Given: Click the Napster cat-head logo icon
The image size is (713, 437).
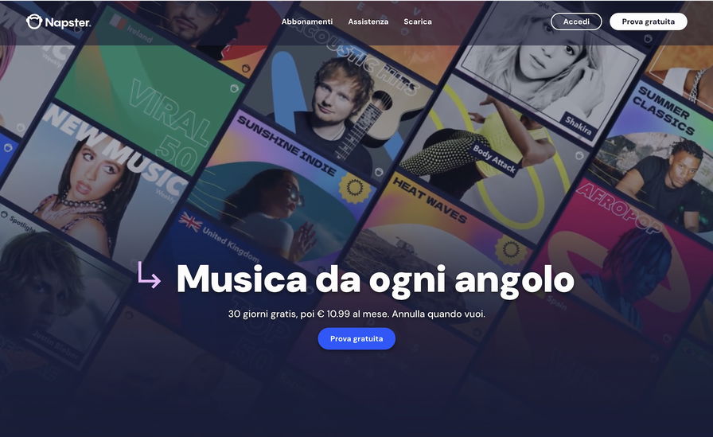Looking at the screenshot, I should click(34, 21).
